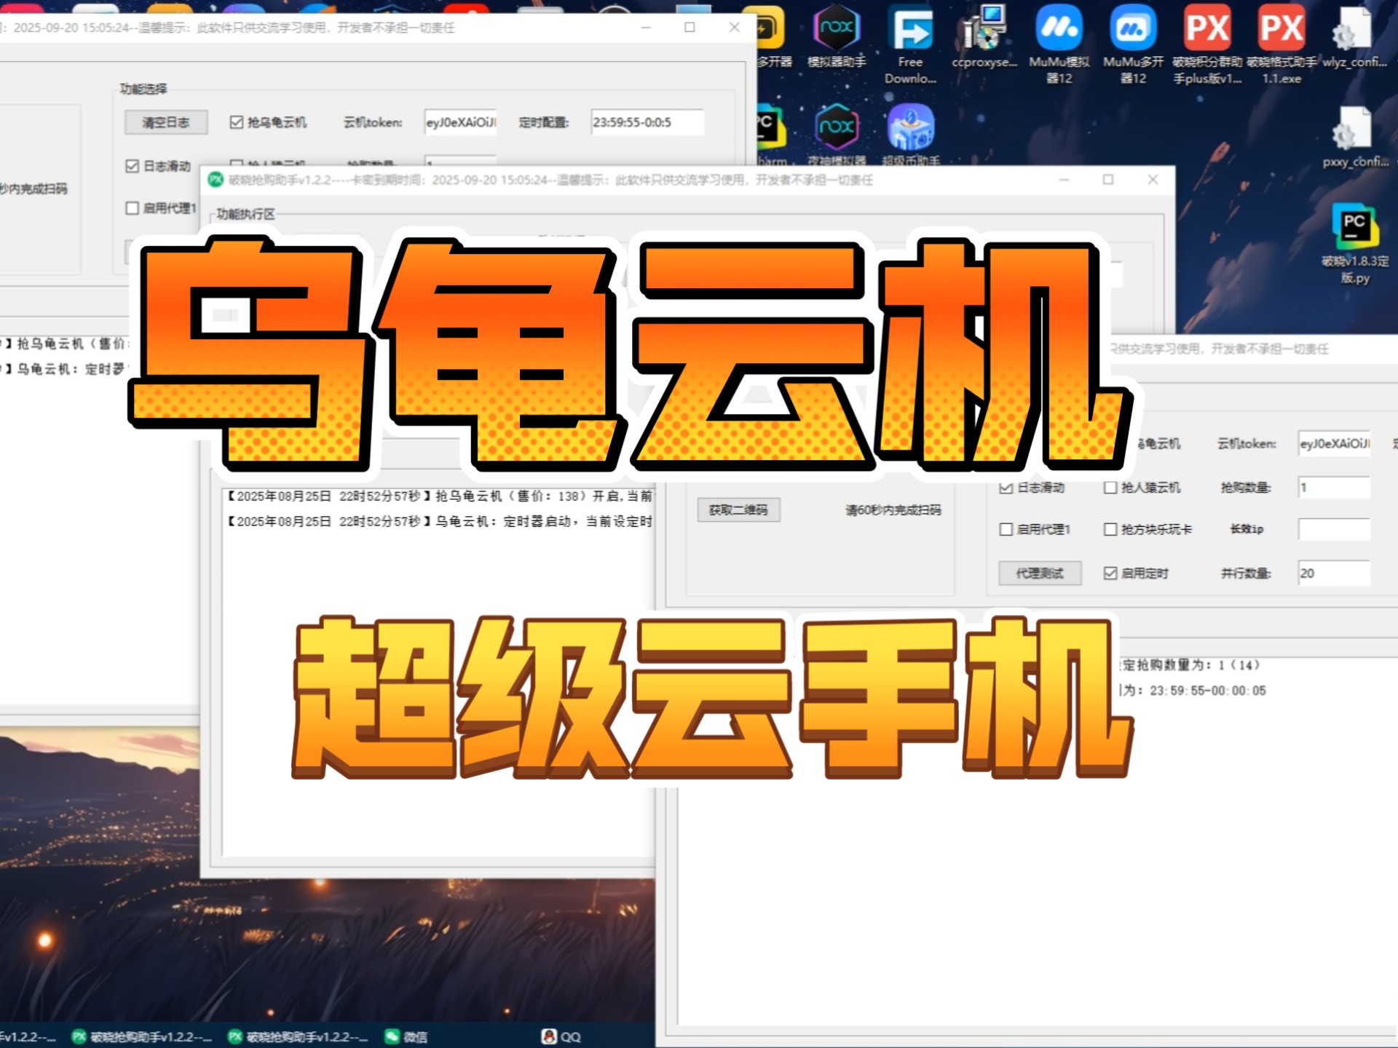Click 定时配置 field showing 23:59:55-0:0:5
The image size is (1398, 1048).
(x=647, y=122)
